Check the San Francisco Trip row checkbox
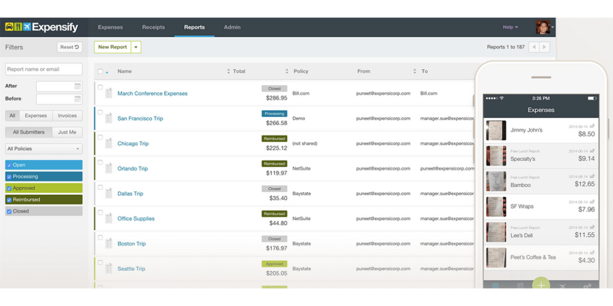Viewport: 613px width, 306px height. pos(100,112)
